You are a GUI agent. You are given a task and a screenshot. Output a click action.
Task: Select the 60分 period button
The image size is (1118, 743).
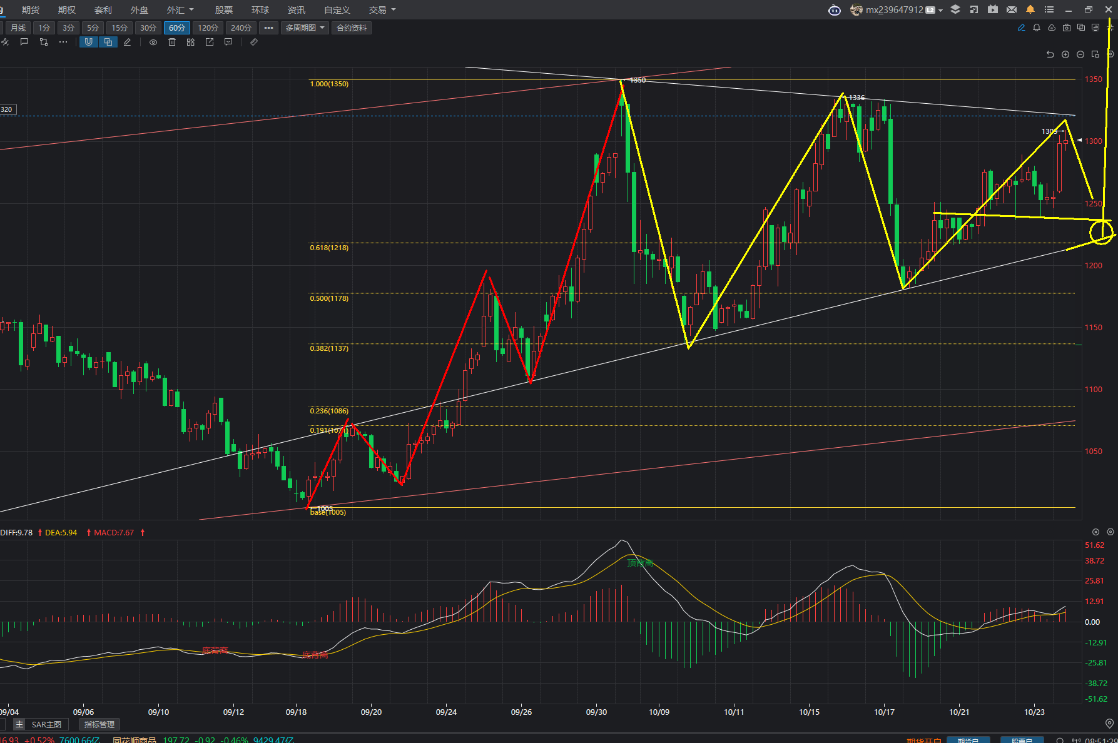(177, 28)
